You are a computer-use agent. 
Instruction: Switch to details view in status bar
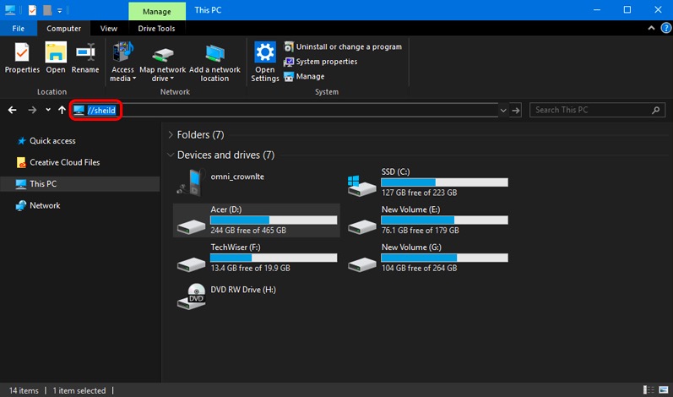click(x=649, y=389)
